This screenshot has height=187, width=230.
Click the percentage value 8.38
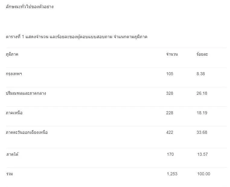pos(200,74)
